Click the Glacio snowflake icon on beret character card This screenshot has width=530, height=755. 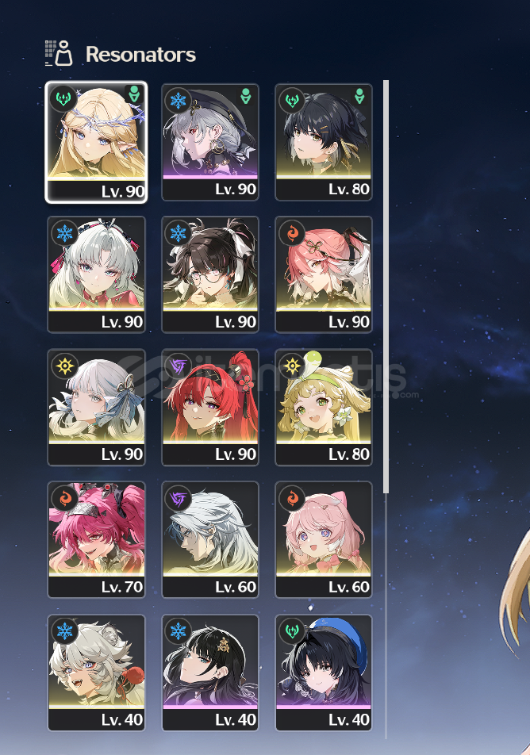(x=178, y=101)
